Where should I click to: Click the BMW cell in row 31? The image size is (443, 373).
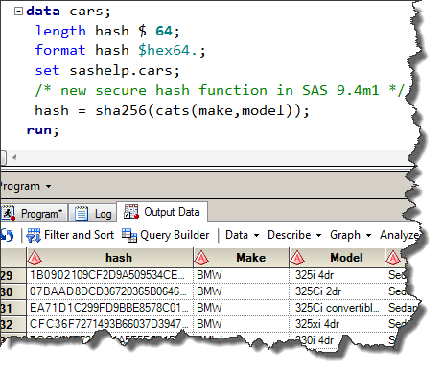(x=242, y=308)
